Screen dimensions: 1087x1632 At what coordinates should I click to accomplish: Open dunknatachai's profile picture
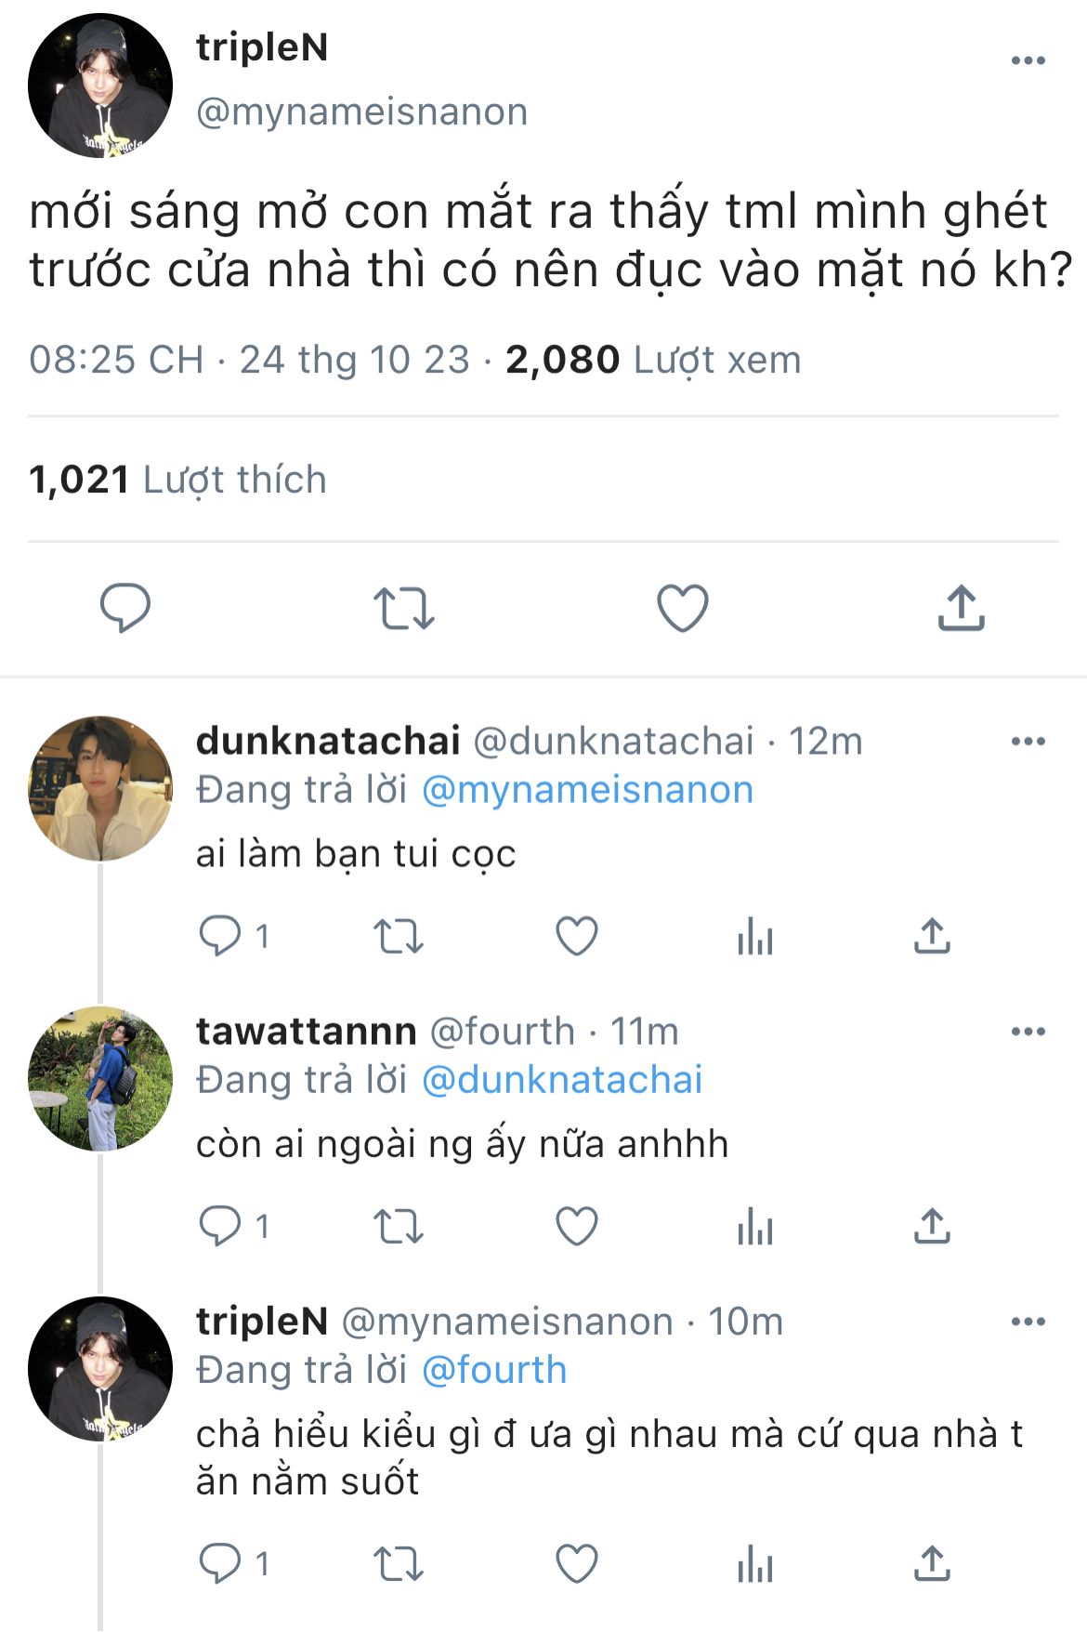pyautogui.click(x=100, y=788)
